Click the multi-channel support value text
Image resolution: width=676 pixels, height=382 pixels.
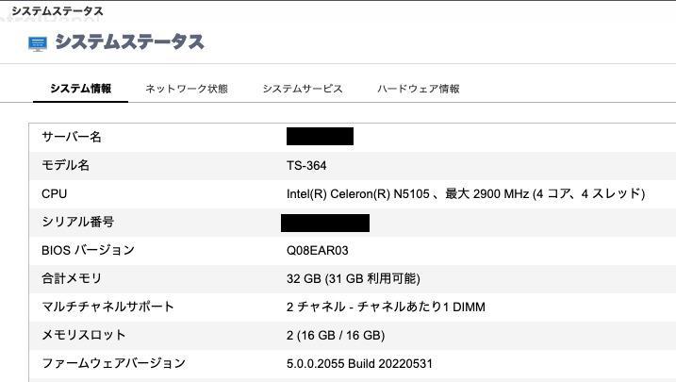click(x=386, y=307)
